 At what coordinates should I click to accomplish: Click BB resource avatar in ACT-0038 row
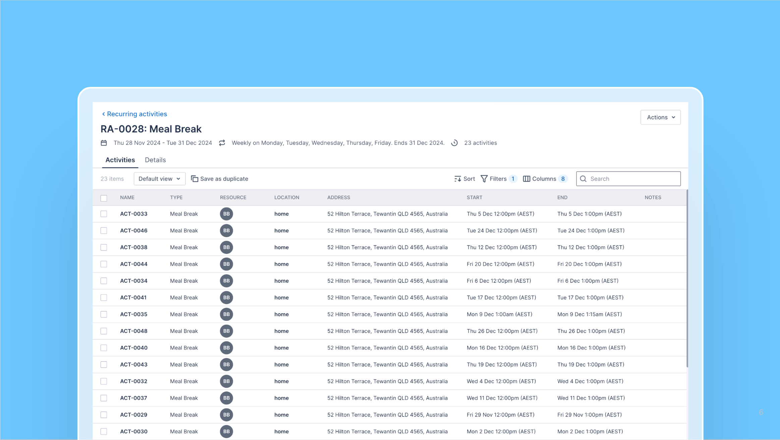click(226, 248)
